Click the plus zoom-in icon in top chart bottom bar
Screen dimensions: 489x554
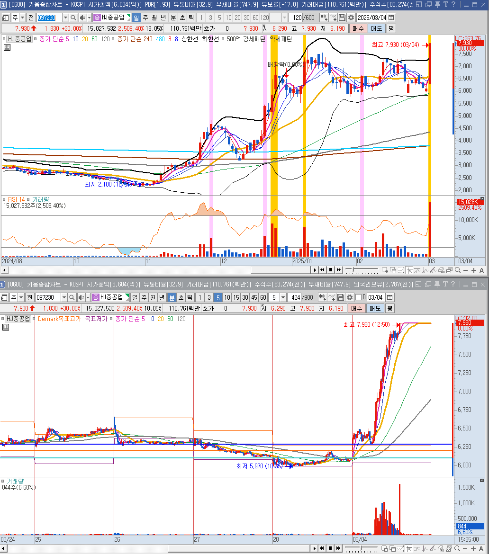point(474,270)
